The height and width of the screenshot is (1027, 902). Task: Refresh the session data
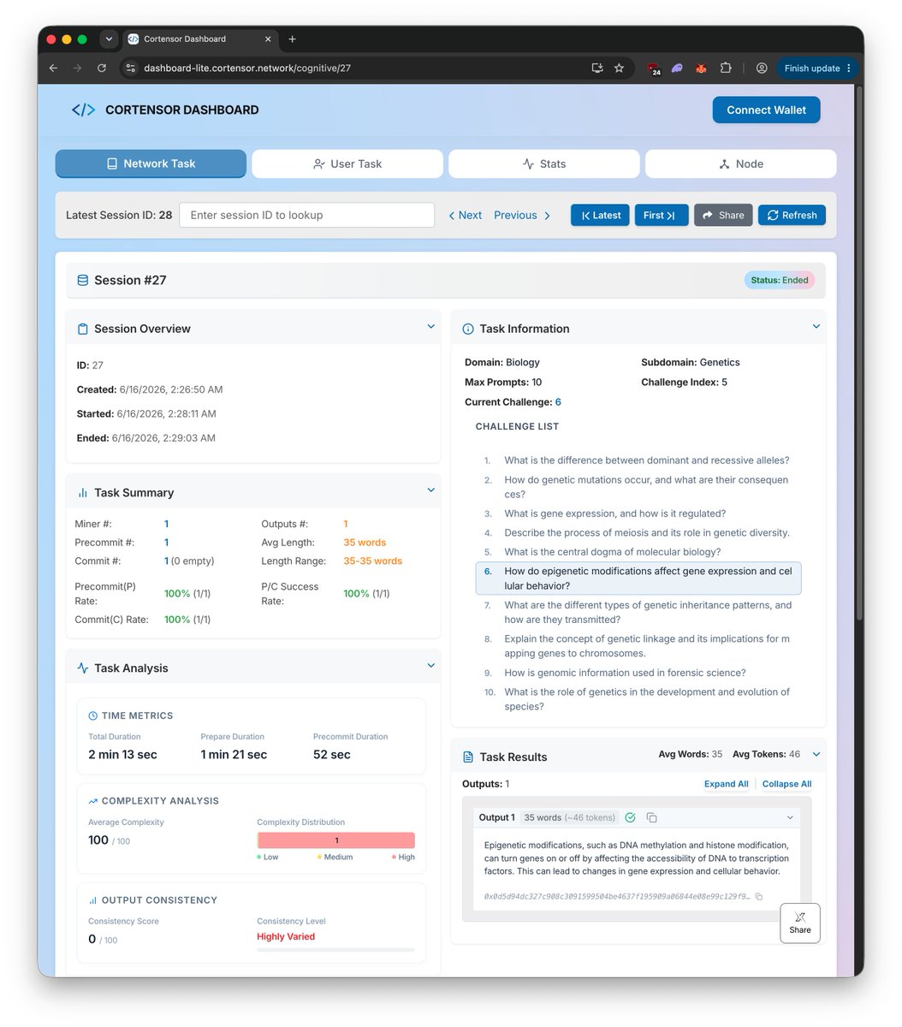coord(792,216)
